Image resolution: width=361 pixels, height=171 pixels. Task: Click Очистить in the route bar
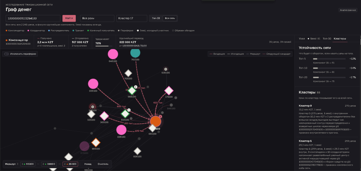103,164
